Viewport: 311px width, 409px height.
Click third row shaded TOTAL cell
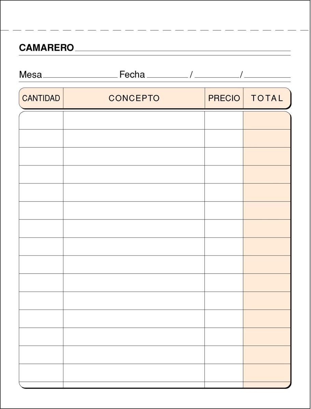tap(267, 156)
